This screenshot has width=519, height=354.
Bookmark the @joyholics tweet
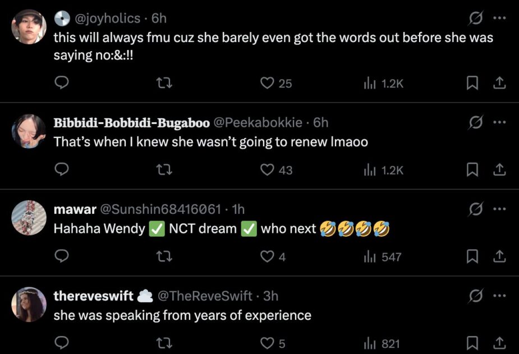click(x=472, y=83)
